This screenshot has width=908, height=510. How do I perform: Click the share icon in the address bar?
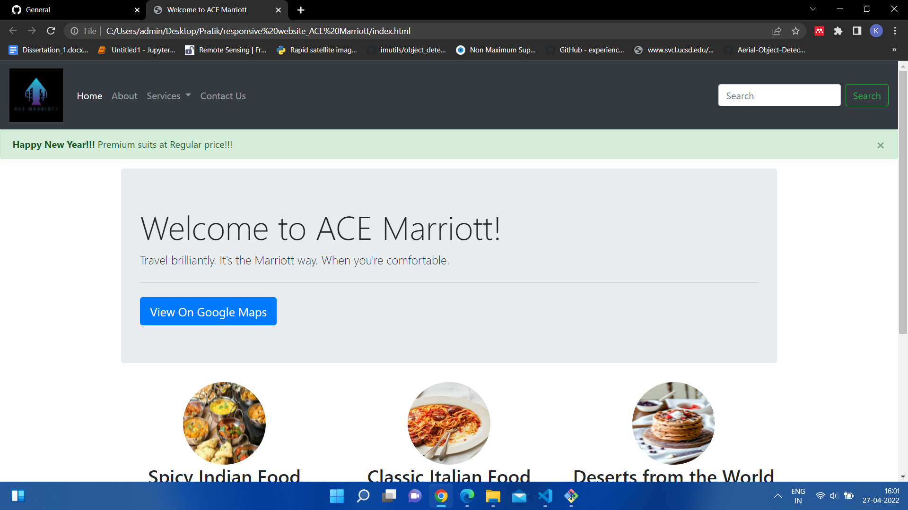click(777, 31)
